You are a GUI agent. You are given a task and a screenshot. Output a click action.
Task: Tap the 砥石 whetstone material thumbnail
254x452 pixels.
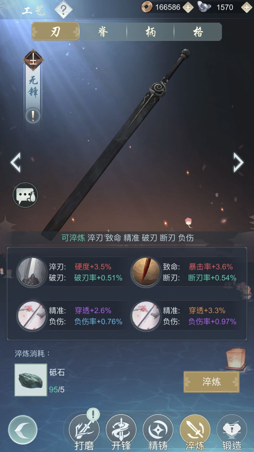31,380
